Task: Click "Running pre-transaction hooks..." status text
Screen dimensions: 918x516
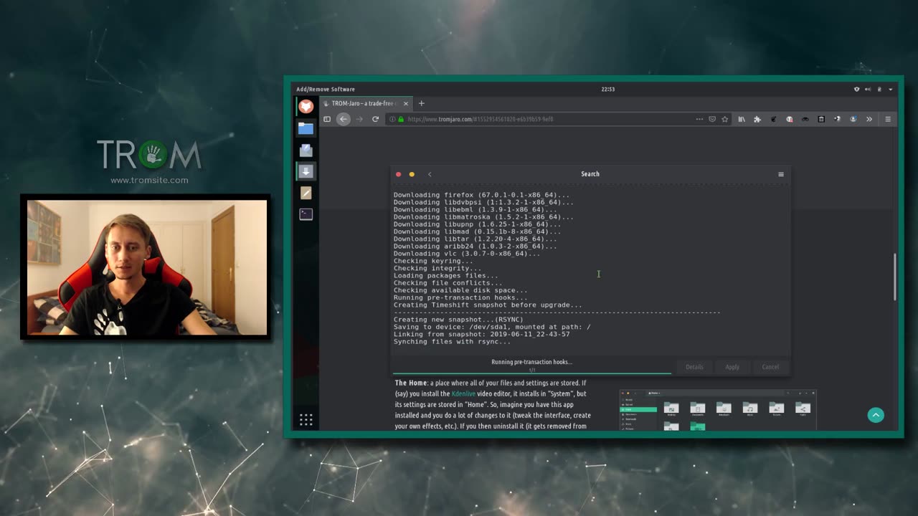Action: pyautogui.click(x=531, y=362)
